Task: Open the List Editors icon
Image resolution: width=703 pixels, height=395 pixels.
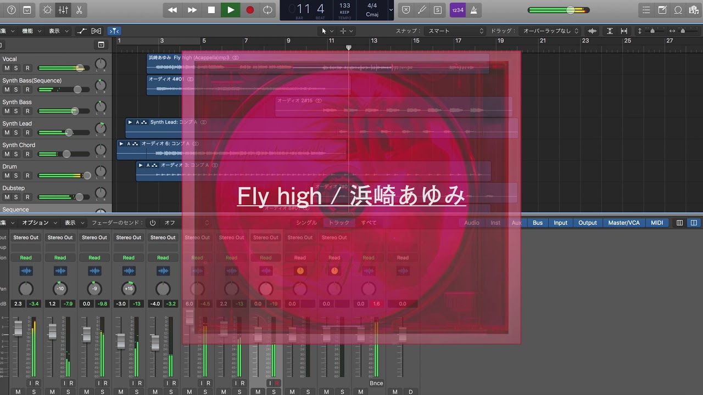Action: tap(646, 10)
